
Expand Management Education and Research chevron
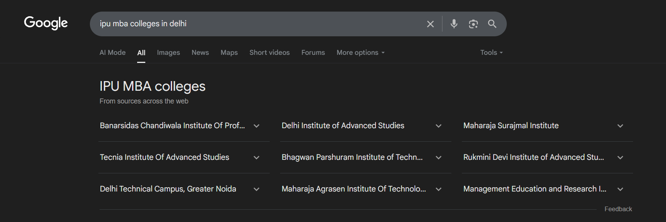(620, 189)
